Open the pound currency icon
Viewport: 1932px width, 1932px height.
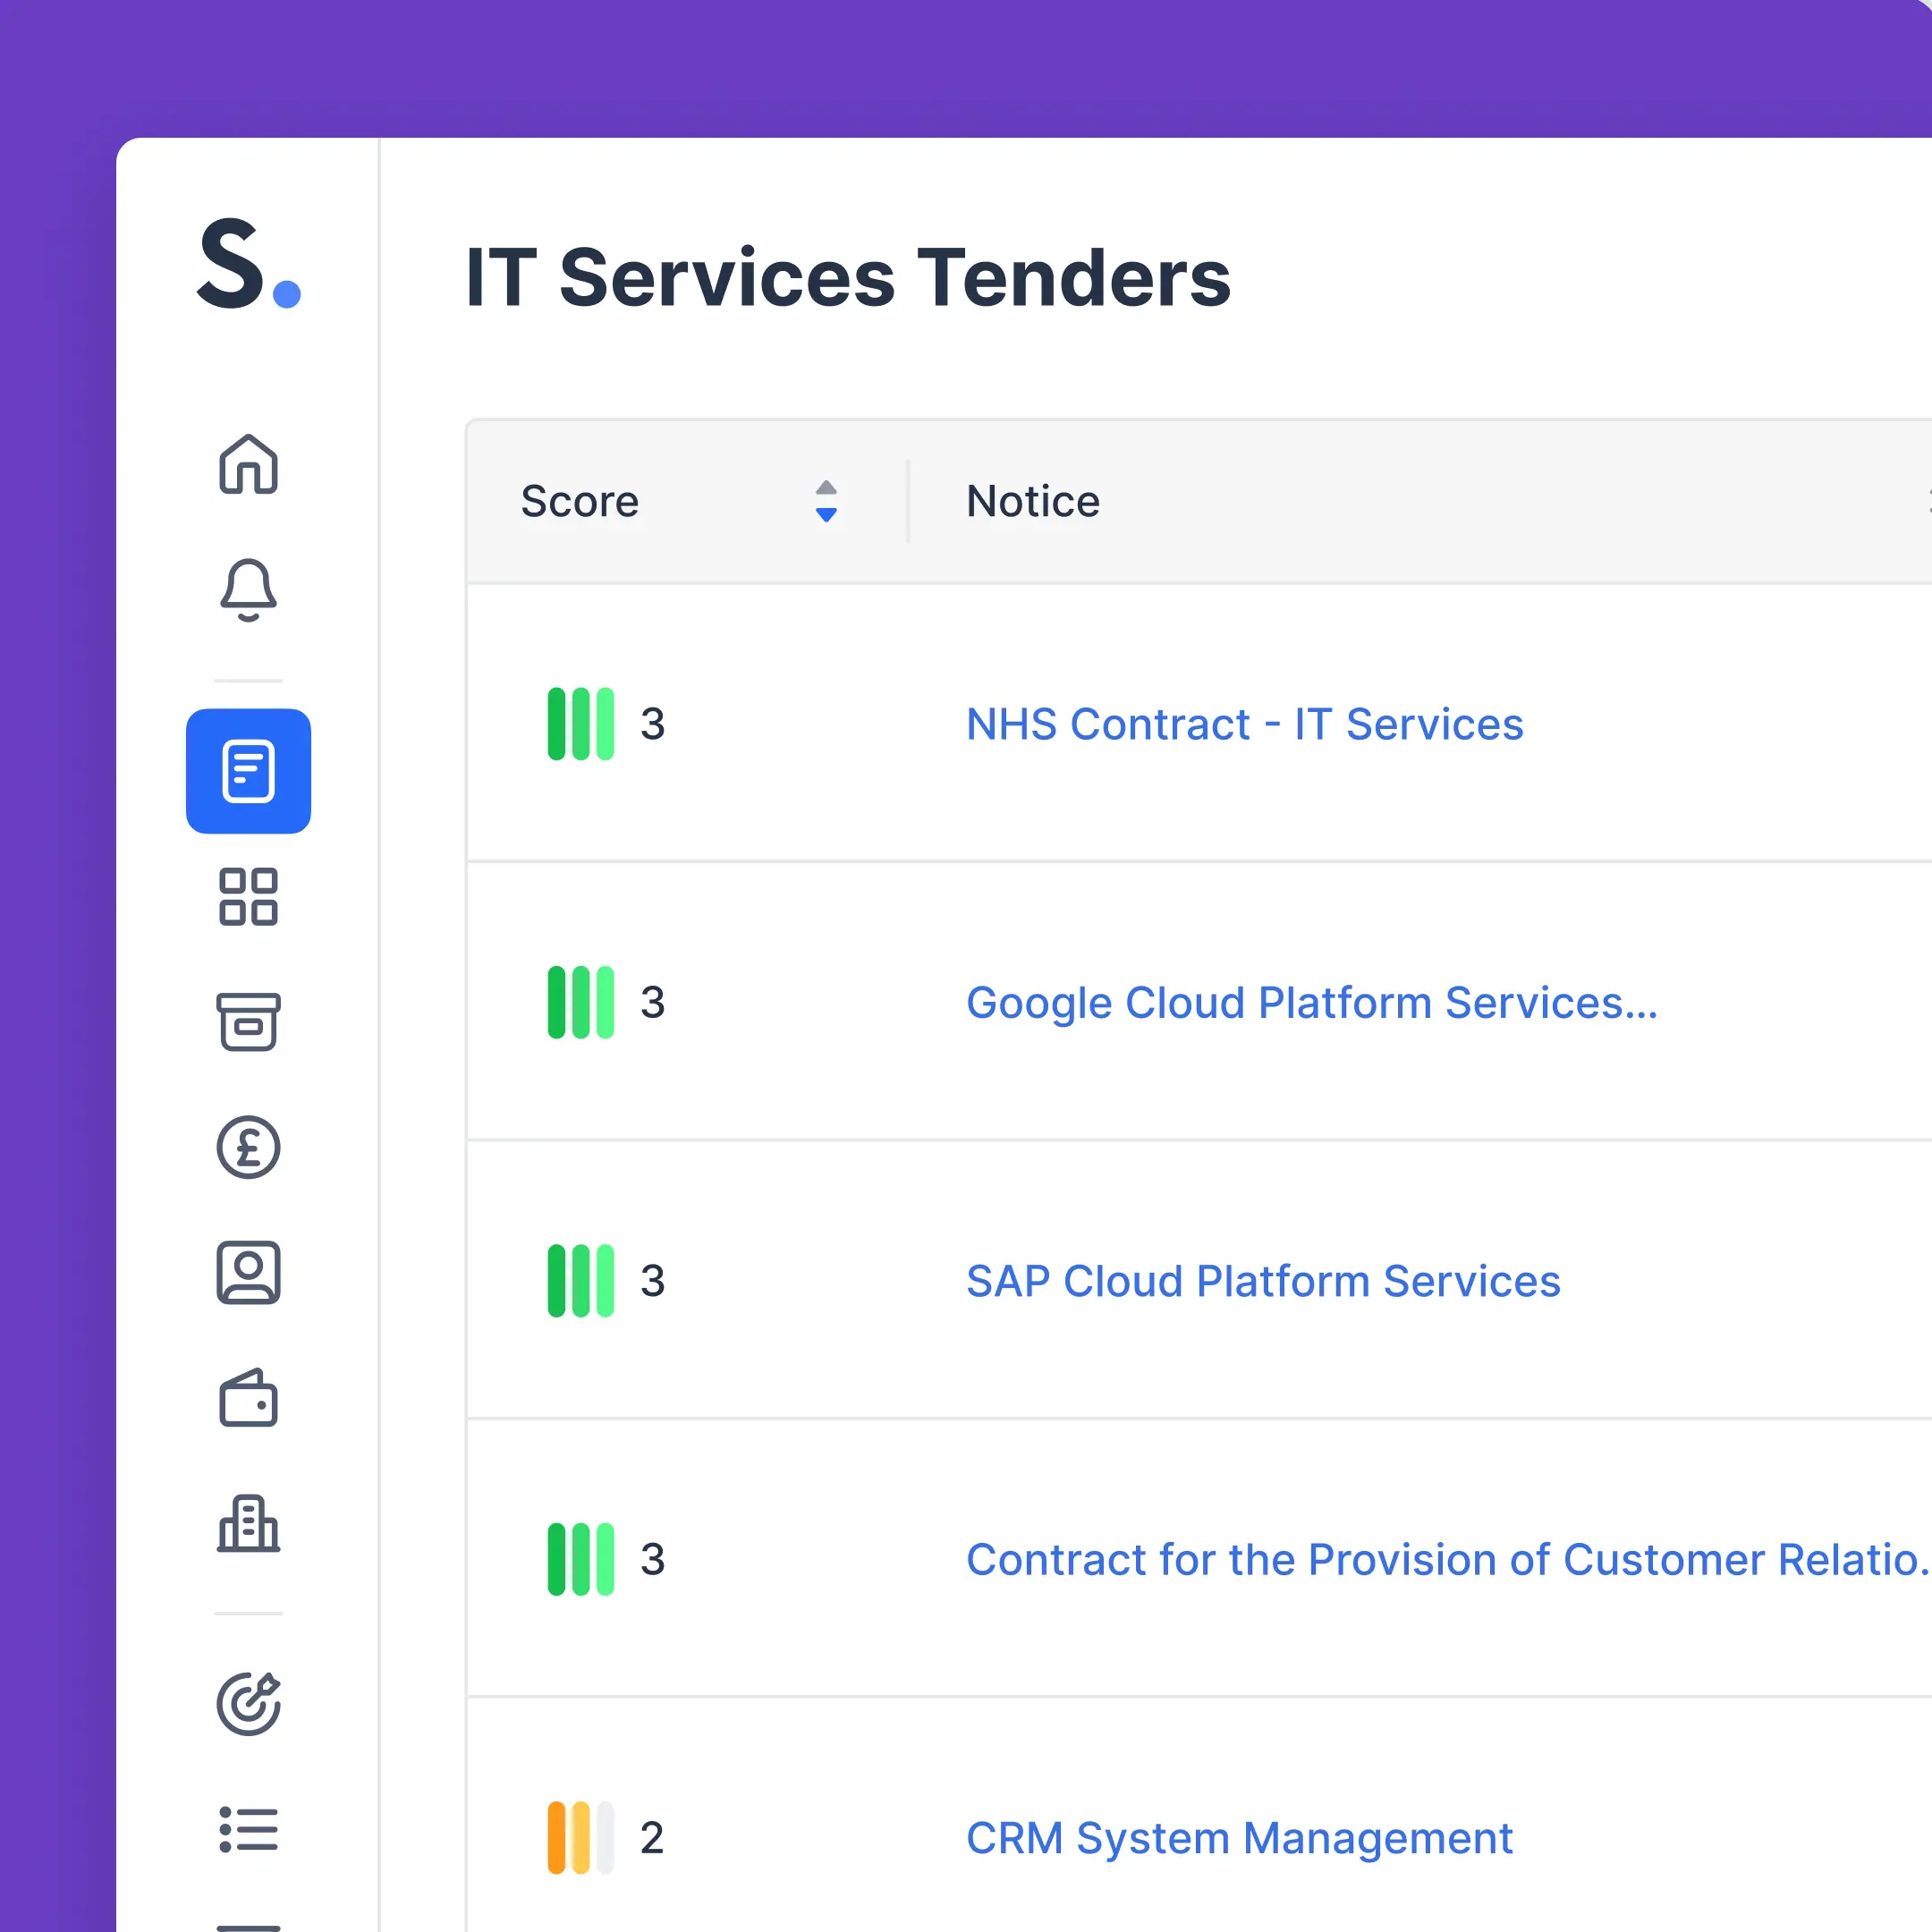248,1147
